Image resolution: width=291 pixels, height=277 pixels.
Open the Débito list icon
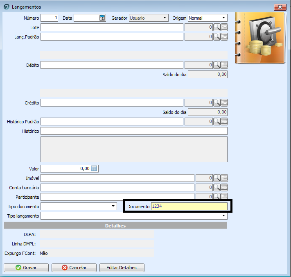point(224,65)
